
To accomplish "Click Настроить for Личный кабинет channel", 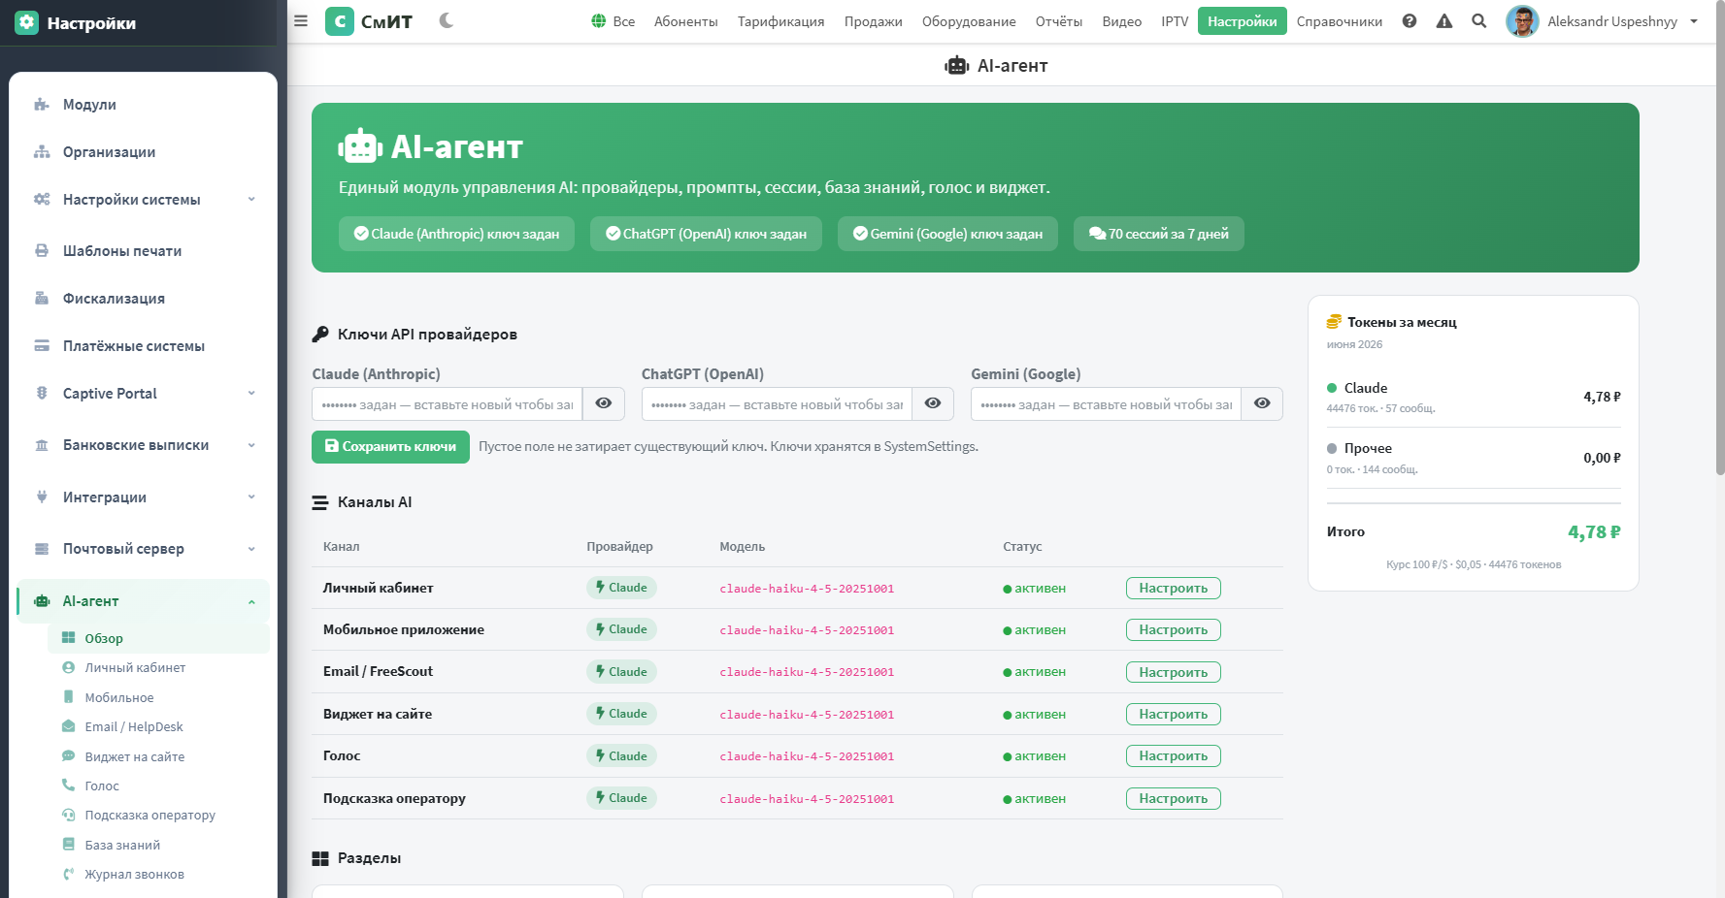I will pos(1173,588).
